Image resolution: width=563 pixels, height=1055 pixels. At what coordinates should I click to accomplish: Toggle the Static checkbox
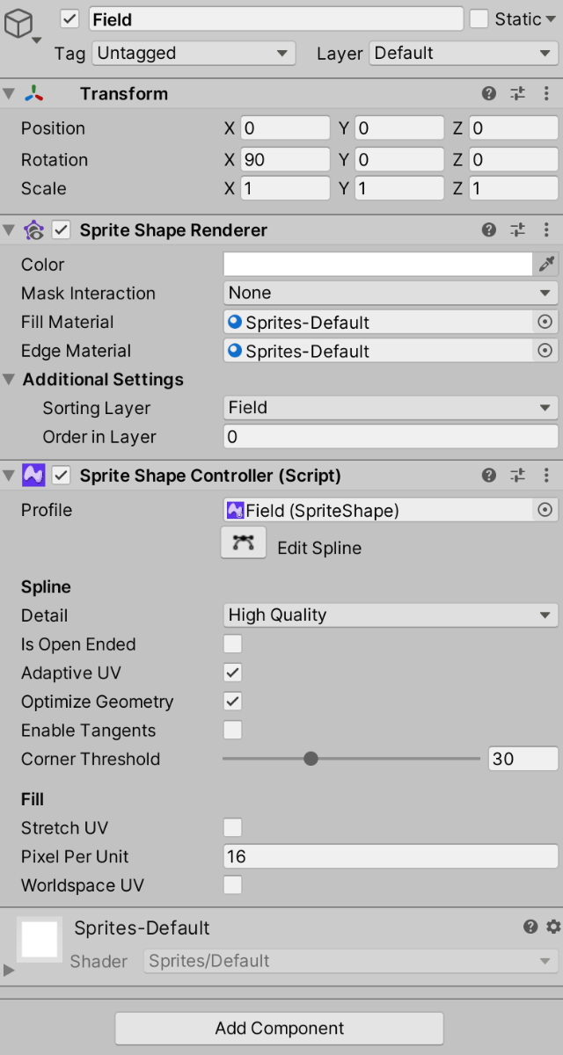pyautogui.click(x=479, y=19)
